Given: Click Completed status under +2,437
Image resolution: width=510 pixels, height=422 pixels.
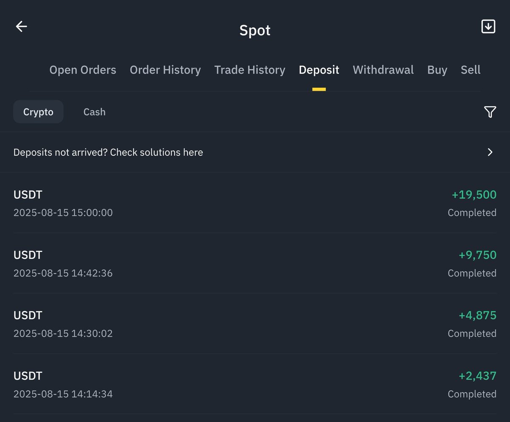Looking at the screenshot, I should 472,394.
